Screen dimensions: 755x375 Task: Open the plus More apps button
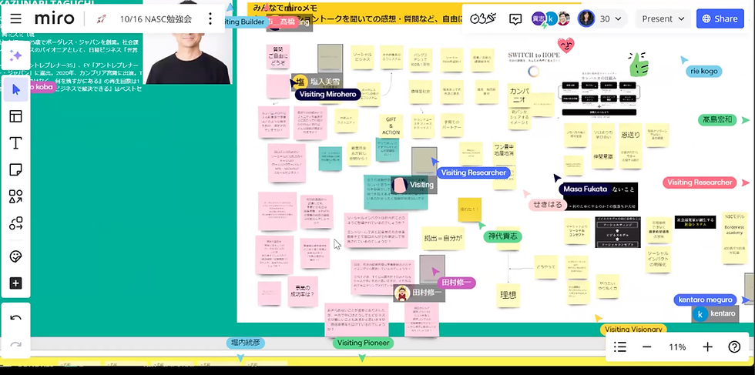click(x=16, y=283)
